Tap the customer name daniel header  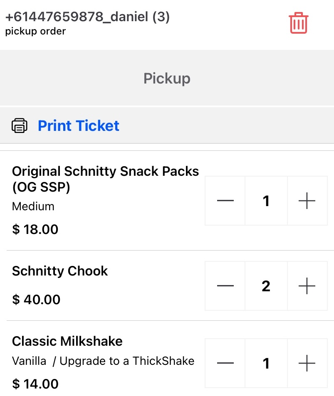click(87, 18)
